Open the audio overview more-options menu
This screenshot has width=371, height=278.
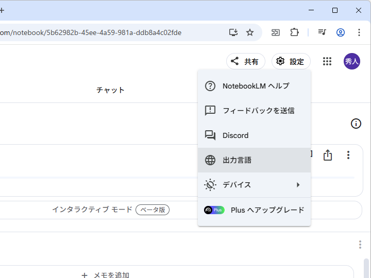pyautogui.click(x=348, y=155)
